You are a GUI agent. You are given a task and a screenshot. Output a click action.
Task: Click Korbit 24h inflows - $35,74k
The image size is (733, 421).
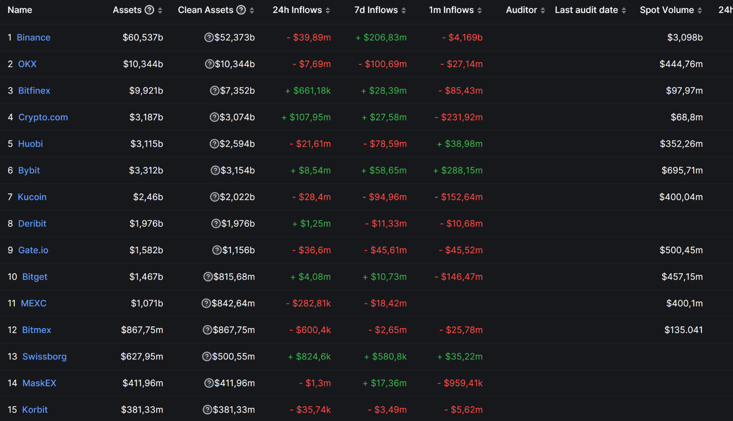(x=310, y=410)
